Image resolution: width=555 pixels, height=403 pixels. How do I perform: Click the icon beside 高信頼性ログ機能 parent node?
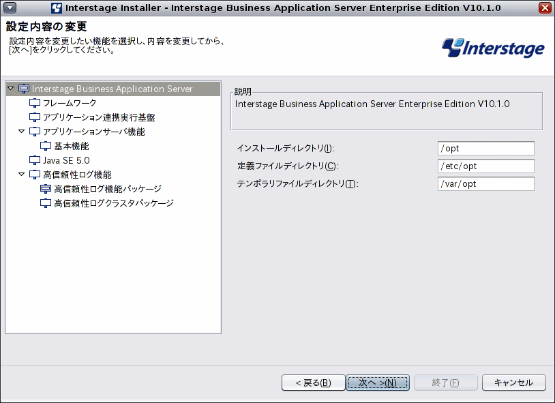pyautogui.click(x=35, y=175)
